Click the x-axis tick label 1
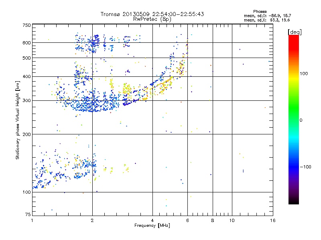 coord(32,220)
